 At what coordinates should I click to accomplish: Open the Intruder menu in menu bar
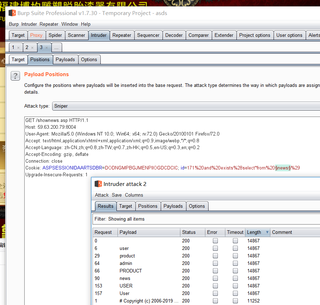pos(29,24)
